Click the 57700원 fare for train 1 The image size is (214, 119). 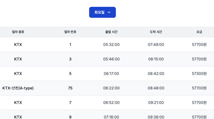(x=199, y=45)
